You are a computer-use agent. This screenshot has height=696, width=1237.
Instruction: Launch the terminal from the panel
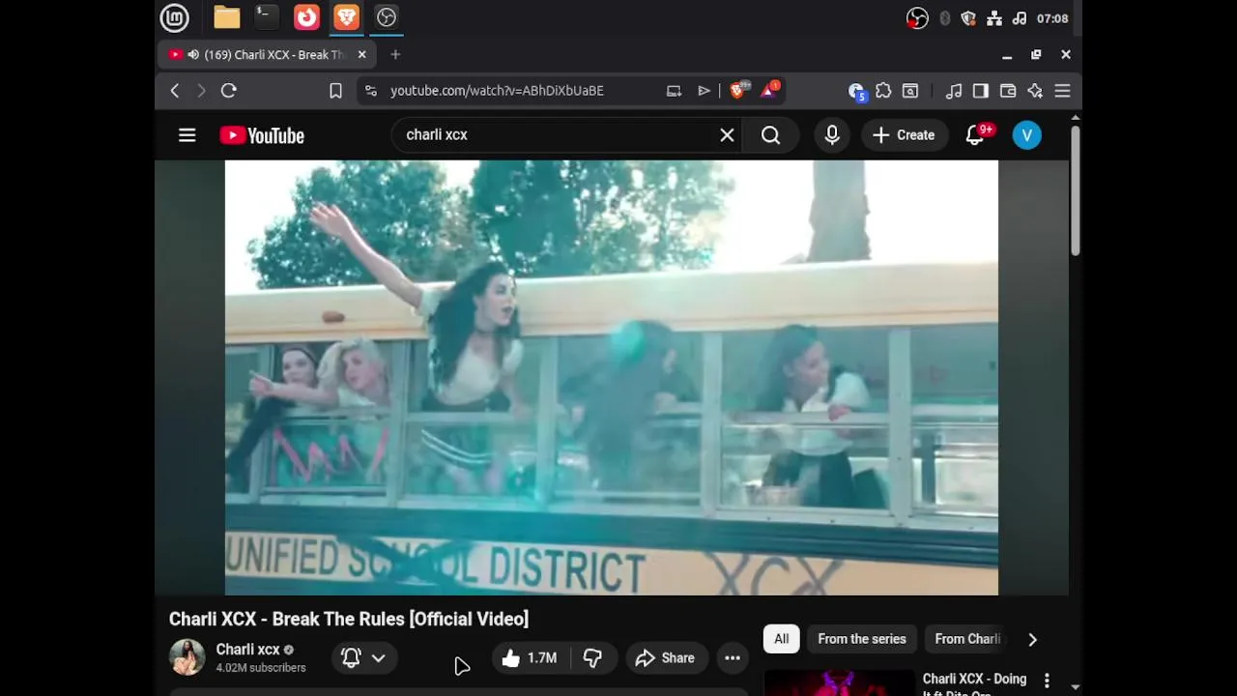pos(266,17)
